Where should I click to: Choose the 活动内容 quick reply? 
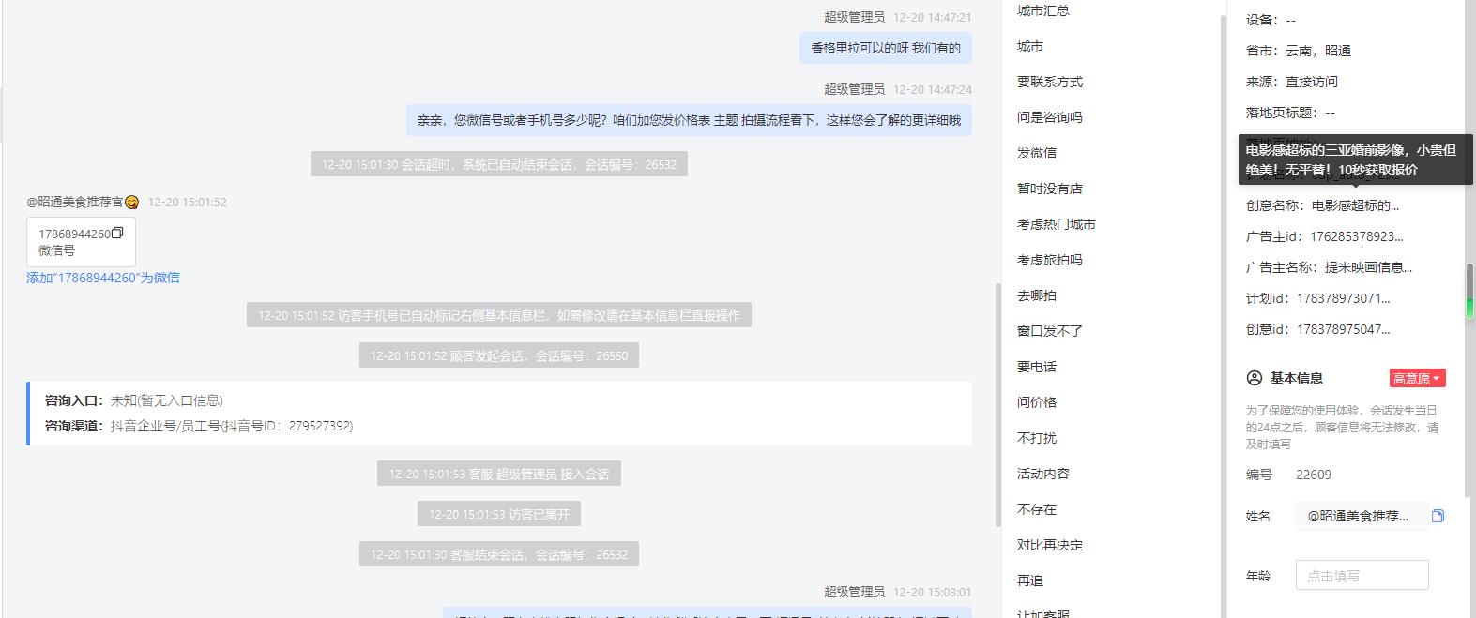click(1043, 474)
